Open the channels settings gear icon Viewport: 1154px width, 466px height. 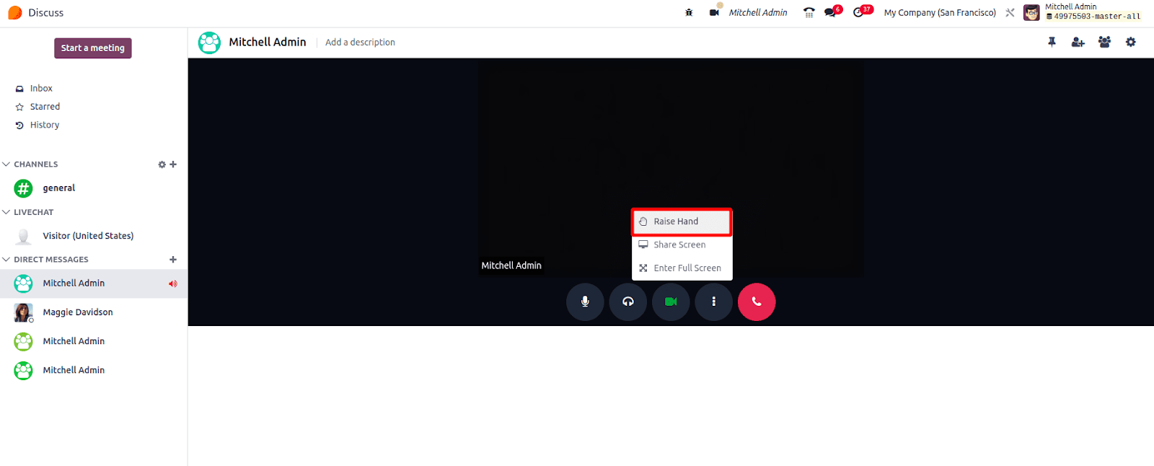point(162,164)
